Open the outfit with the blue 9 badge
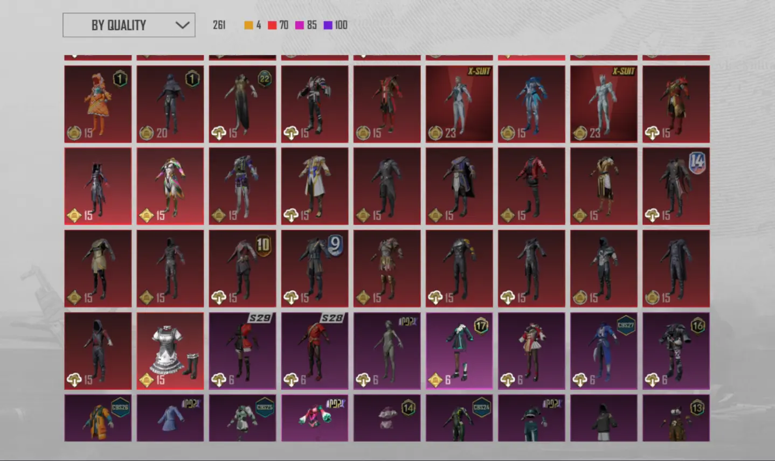Viewport: 775px width, 461px height. click(x=314, y=269)
